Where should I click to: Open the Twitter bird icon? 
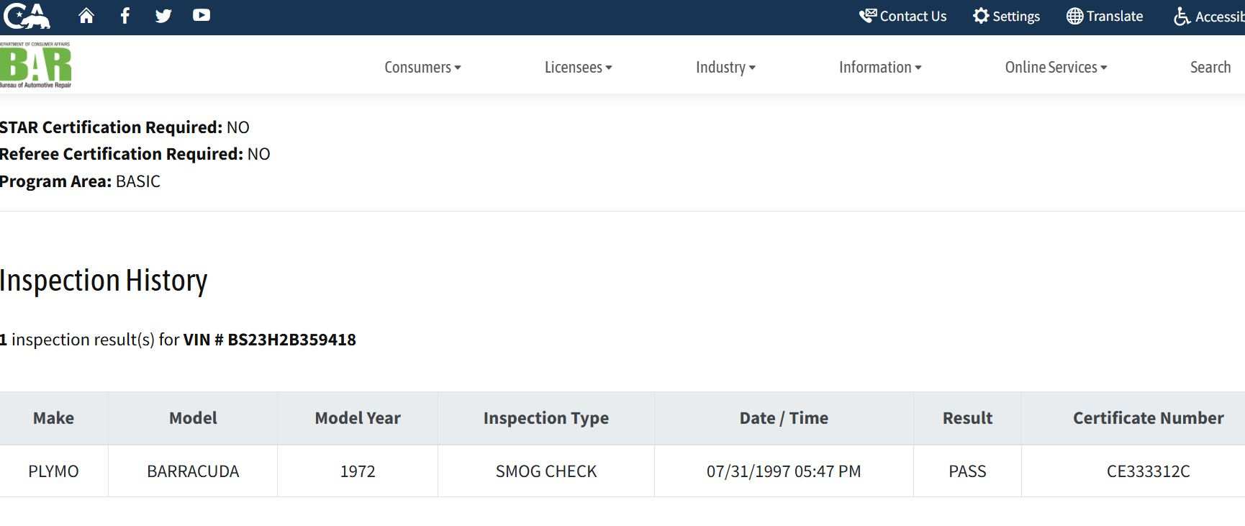click(x=163, y=16)
